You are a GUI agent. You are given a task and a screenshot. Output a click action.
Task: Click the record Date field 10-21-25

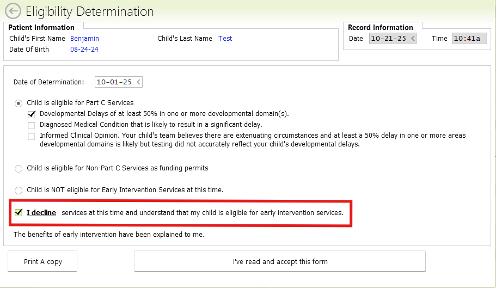pos(388,39)
